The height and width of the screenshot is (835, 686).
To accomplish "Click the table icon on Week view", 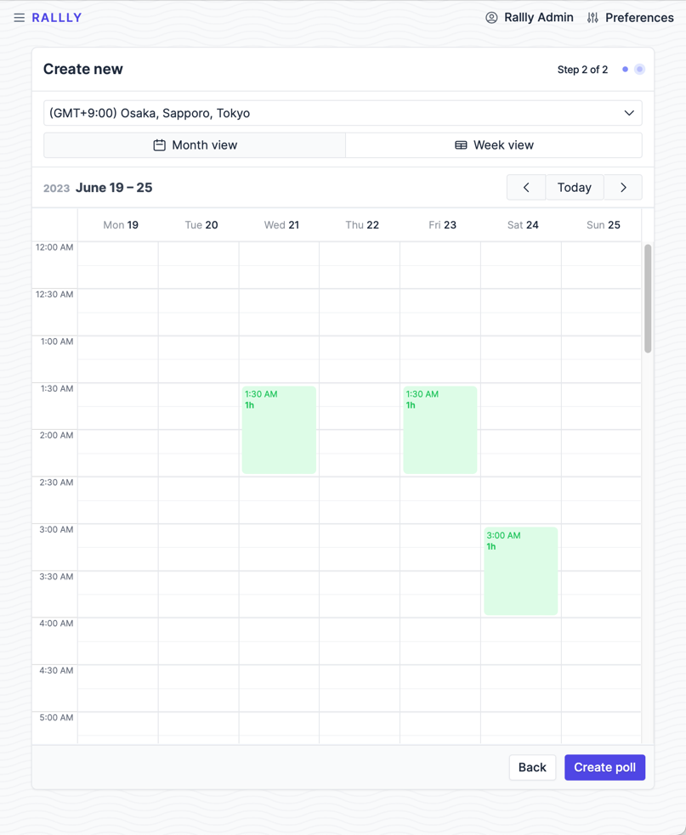I will point(461,145).
